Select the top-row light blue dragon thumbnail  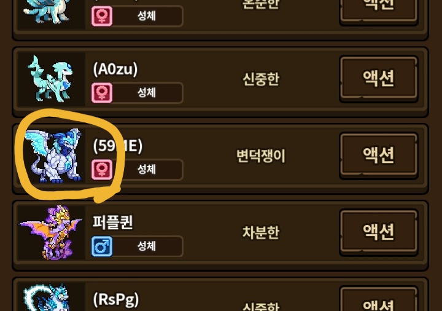click(51, 14)
